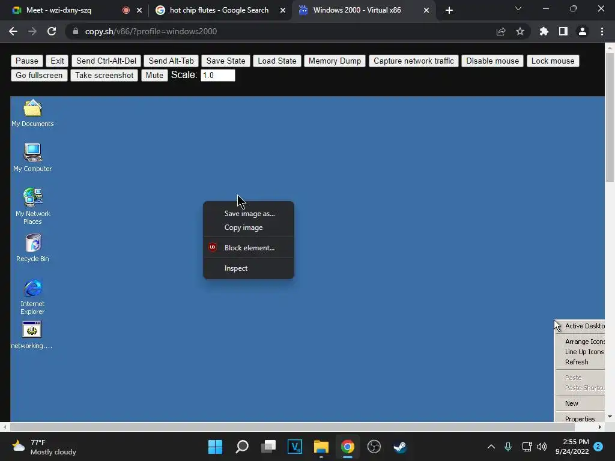Viewport: 615px width, 461px height.
Task: Open Chrome side panel icon
Action: (563, 31)
